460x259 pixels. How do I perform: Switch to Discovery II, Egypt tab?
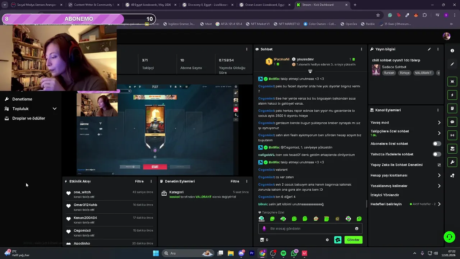207,5
